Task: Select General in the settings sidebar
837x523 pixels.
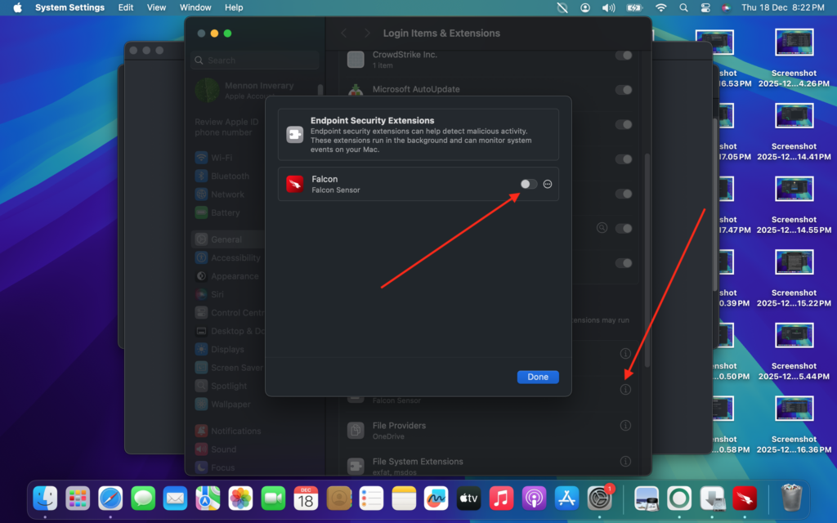Action: (228, 239)
